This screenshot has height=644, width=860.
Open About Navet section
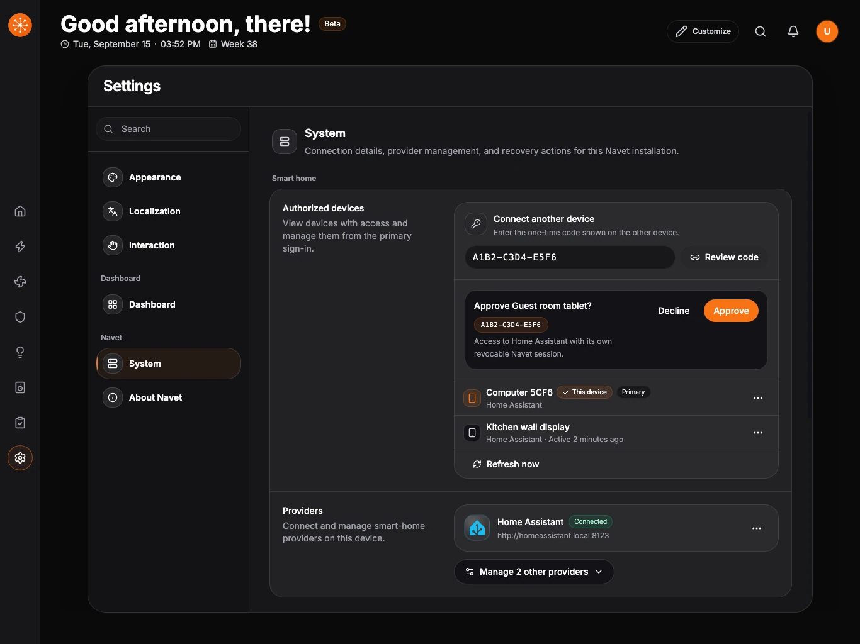[168, 397]
